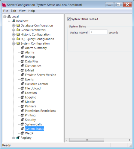Screen dimensions: 134x149
Task: Click the Registry node icon
Action: [18, 138]
